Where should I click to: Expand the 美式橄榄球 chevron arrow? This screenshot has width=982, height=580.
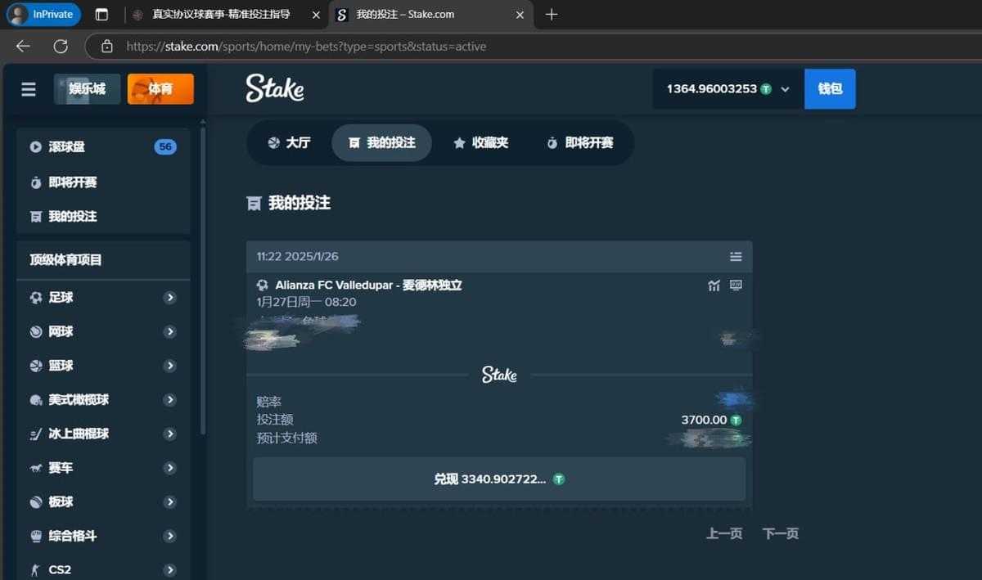click(x=170, y=400)
